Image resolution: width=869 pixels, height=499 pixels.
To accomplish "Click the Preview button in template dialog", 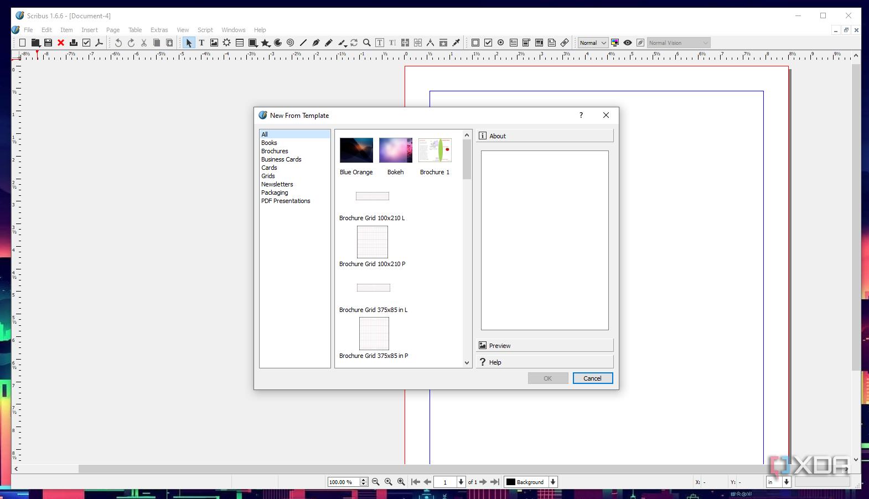I will 545,345.
